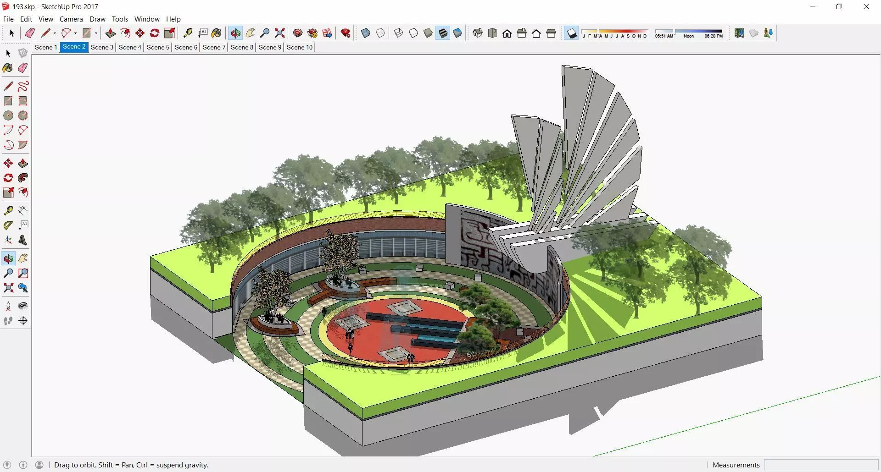Pick the Protractor tool
Viewport: 881px width, 472px height.
tap(8, 225)
